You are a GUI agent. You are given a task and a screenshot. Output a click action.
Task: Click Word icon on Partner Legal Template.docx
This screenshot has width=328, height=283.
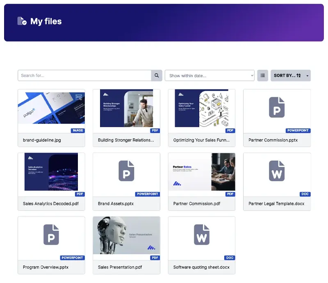[277, 171]
